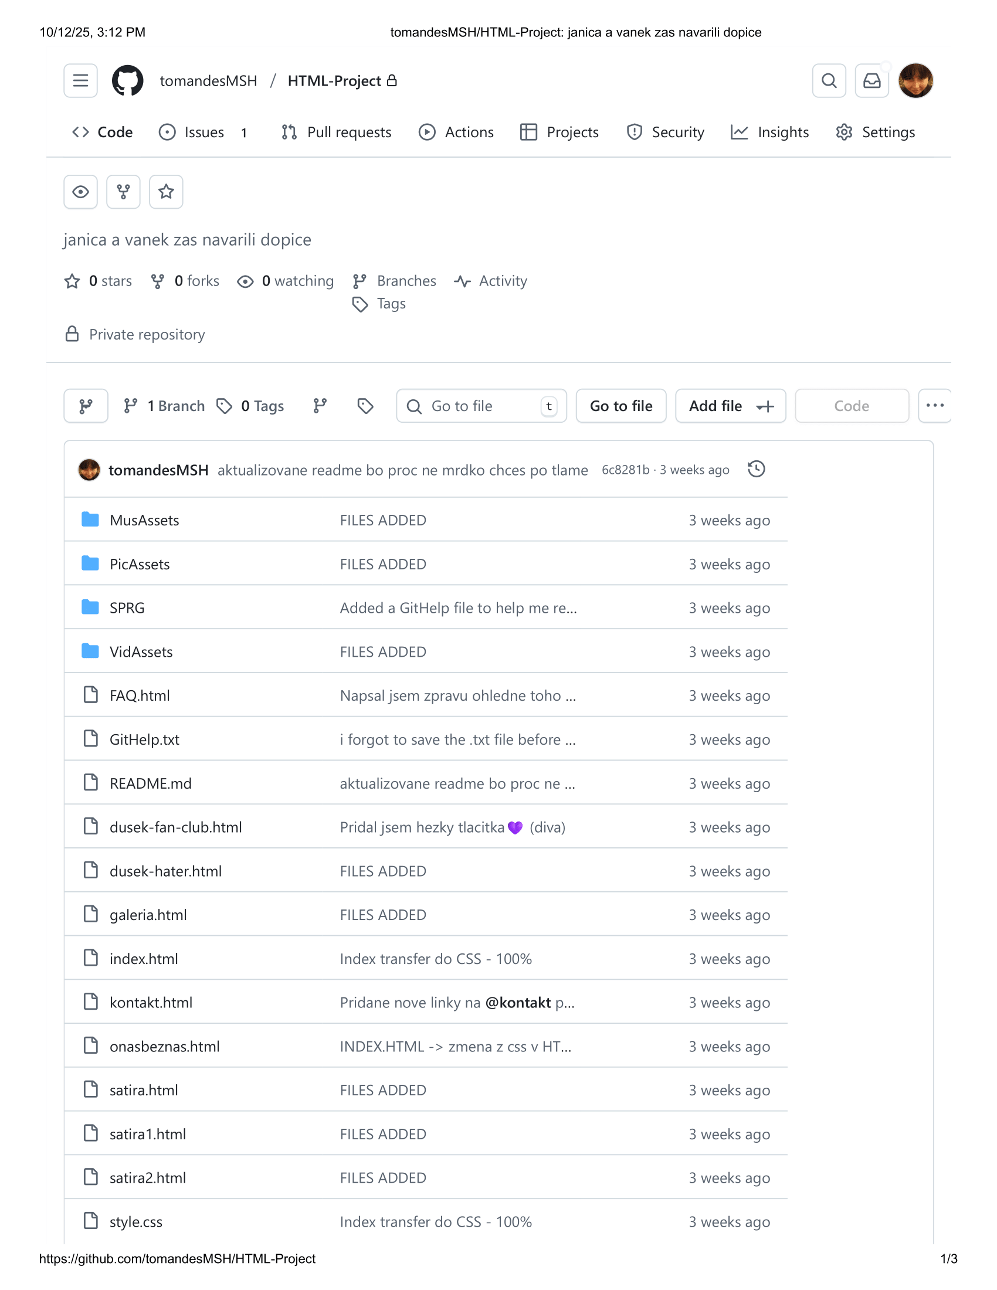Open the Settings tab gear icon
Viewport: 997px width, 1290px height.
tap(844, 133)
